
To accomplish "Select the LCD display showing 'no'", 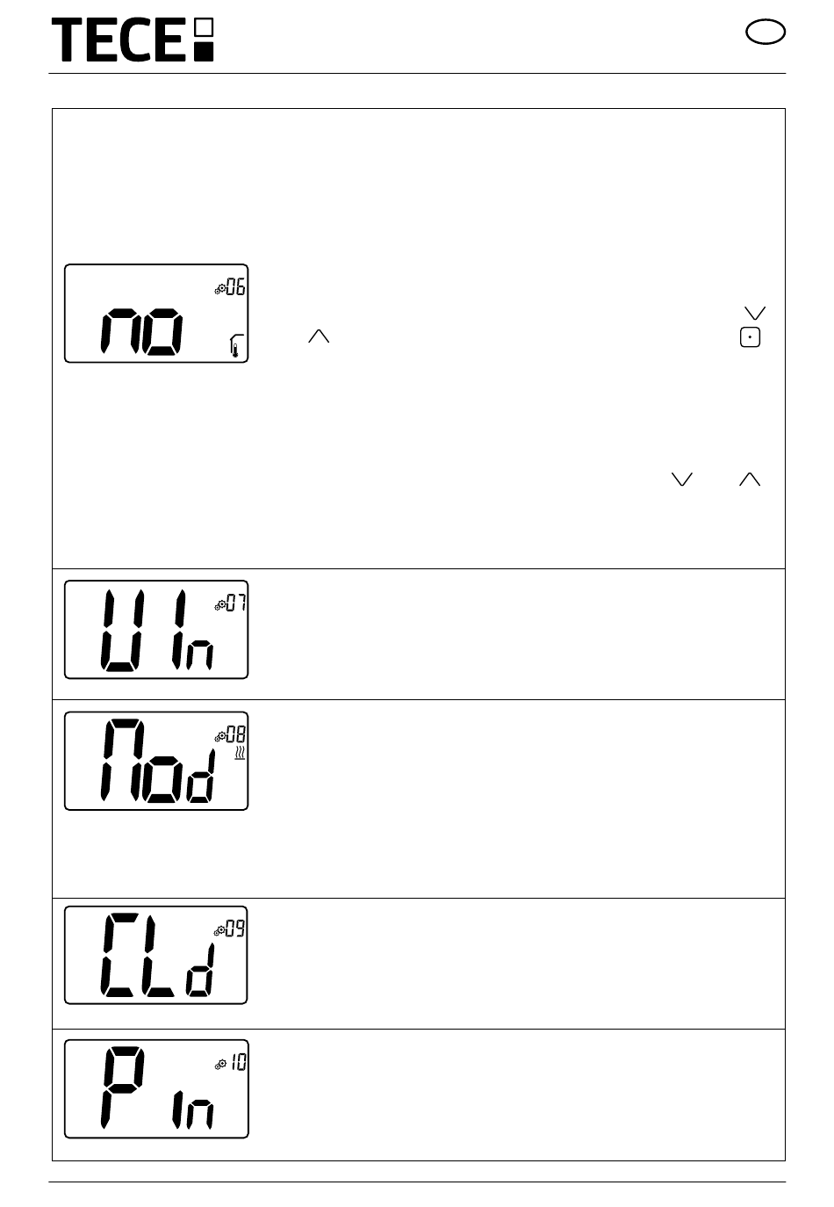I will (x=156, y=314).
